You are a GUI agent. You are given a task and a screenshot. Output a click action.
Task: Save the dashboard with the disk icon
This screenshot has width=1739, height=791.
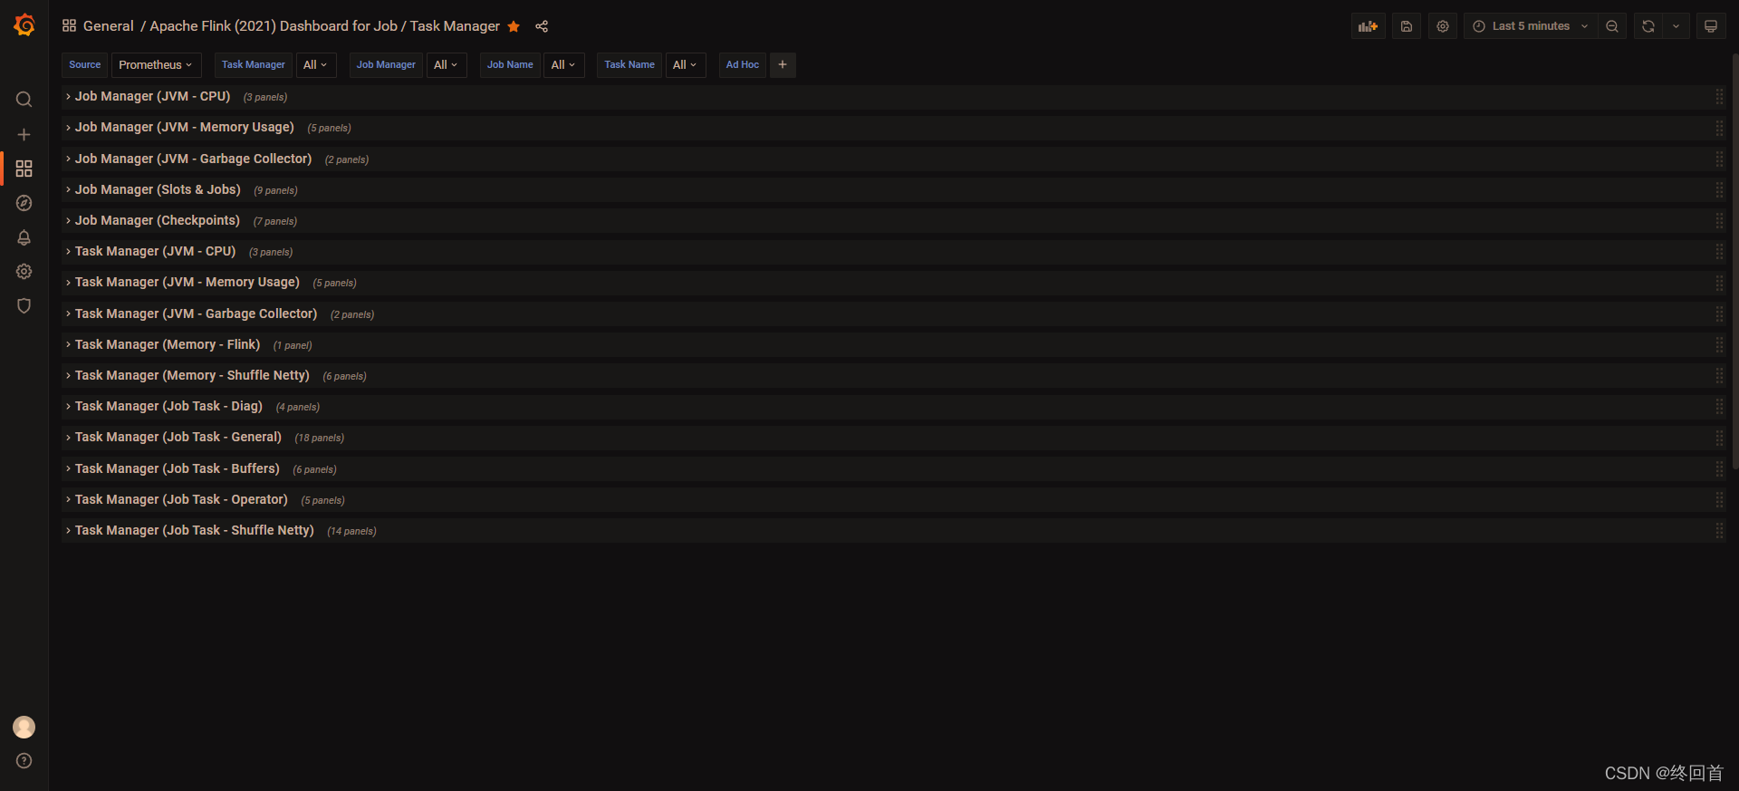pos(1407,26)
